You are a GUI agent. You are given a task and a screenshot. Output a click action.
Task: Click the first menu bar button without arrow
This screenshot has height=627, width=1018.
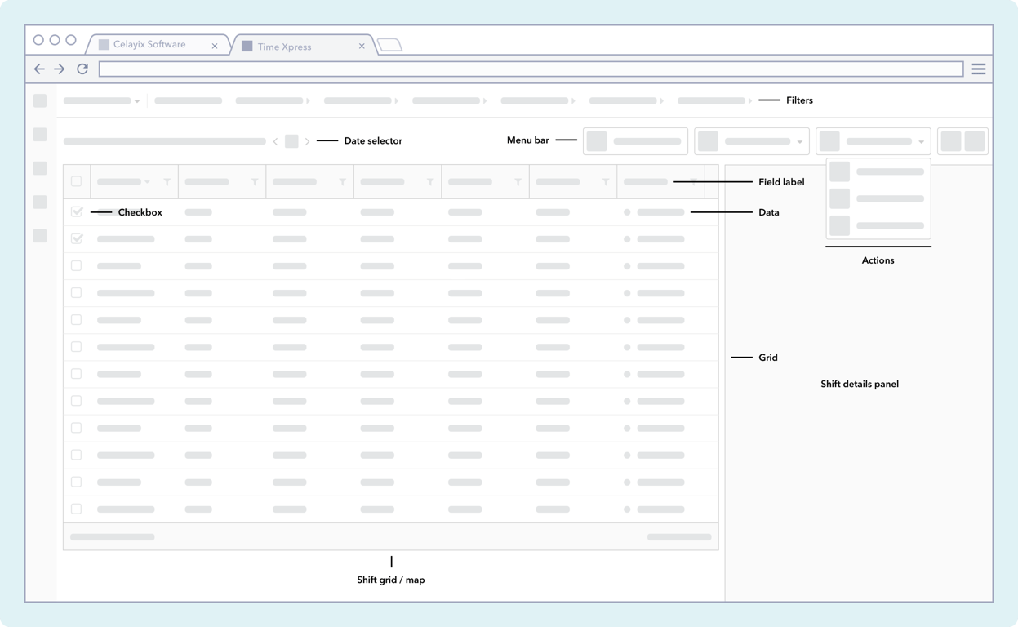635,141
